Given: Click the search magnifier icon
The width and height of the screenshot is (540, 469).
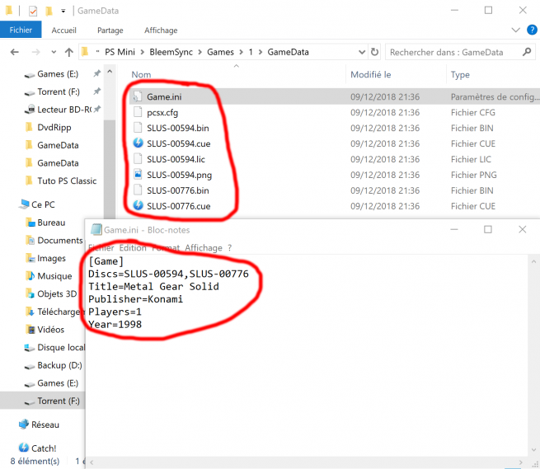Looking at the screenshot, I should point(527,52).
